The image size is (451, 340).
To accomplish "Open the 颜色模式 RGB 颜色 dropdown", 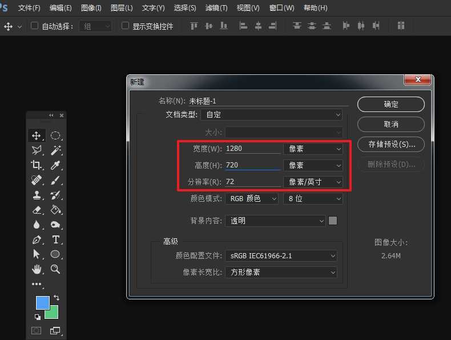I will pos(251,199).
